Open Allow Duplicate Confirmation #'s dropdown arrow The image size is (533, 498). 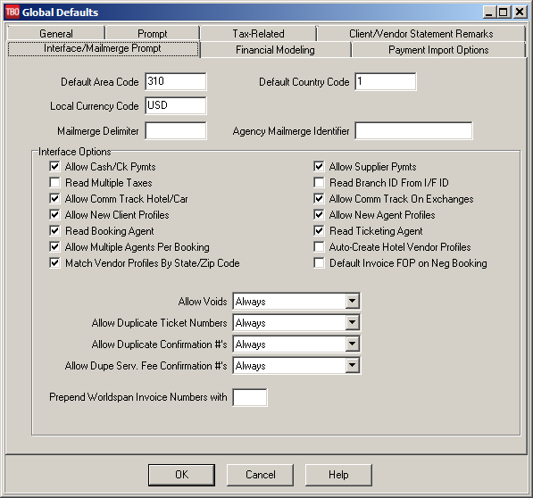tap(353, 344)
